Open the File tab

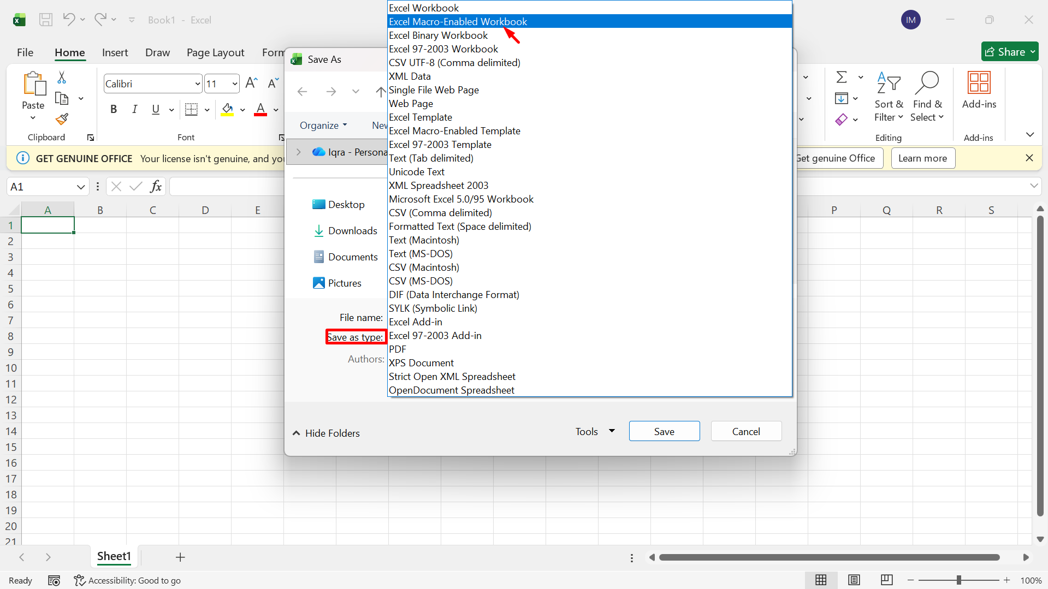tap(25, 52)
